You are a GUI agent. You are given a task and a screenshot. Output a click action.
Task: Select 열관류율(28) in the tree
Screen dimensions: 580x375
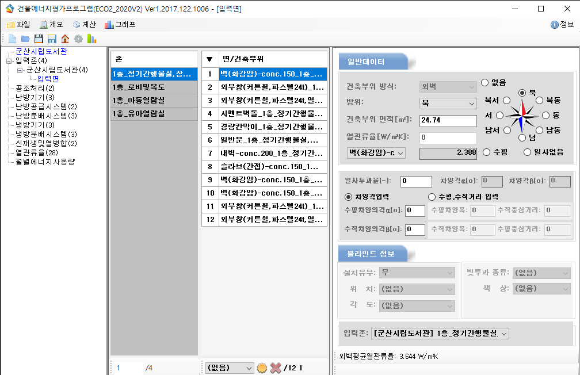(x=36, y=152)
